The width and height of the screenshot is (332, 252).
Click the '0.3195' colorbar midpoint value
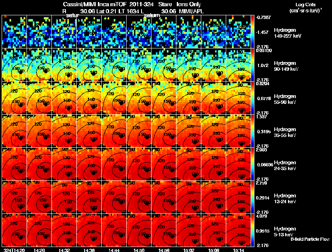click(x=264, y=132)
